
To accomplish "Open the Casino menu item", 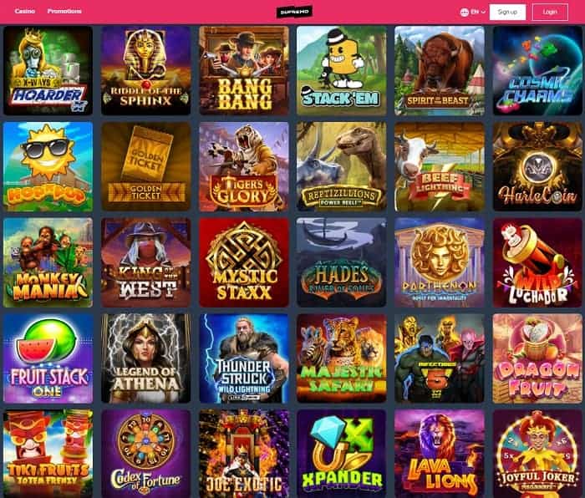I will (x=24, y=11).
